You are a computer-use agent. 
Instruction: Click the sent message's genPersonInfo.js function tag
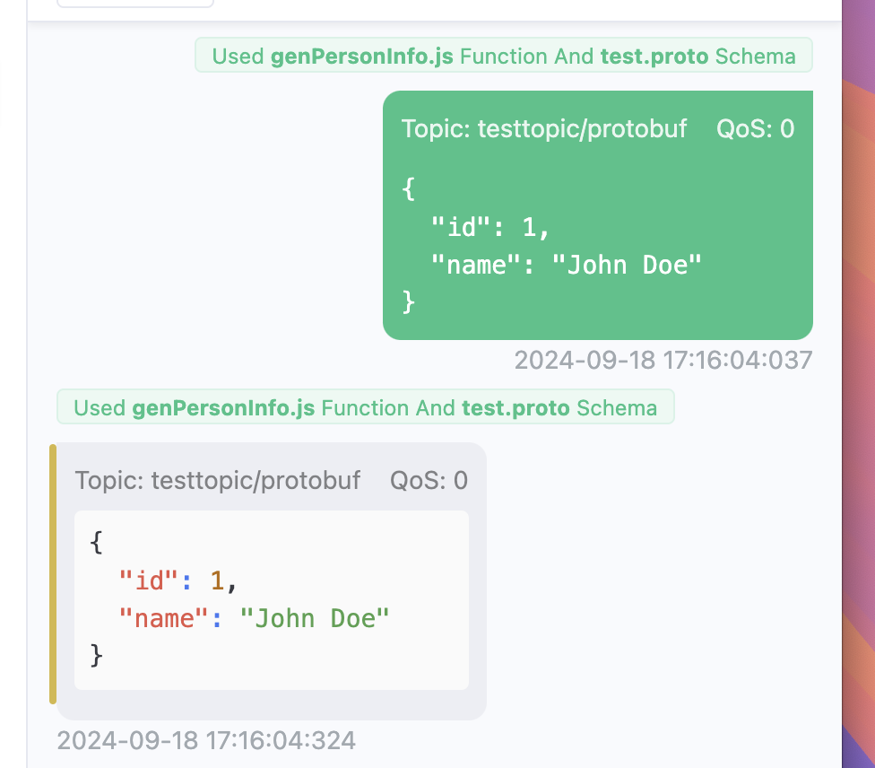(x=362, y=57)
